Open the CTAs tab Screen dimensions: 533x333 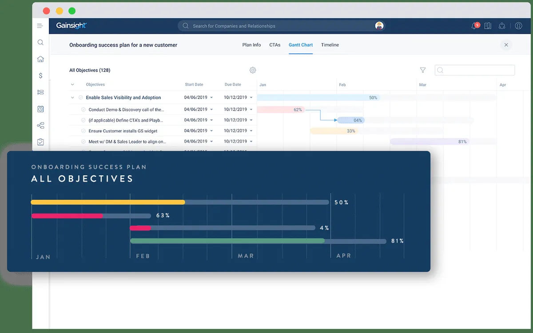275,45
